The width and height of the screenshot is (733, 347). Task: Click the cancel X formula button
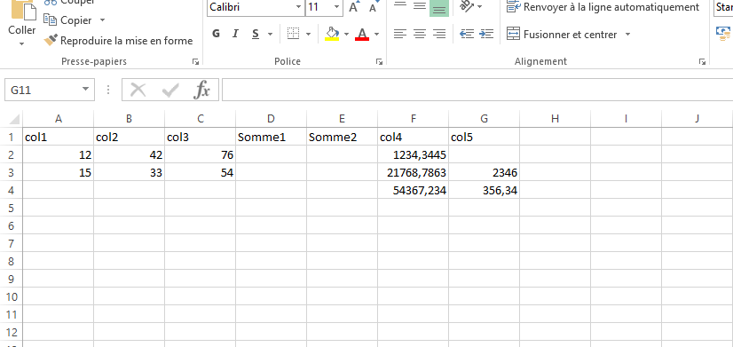point(138,90)
